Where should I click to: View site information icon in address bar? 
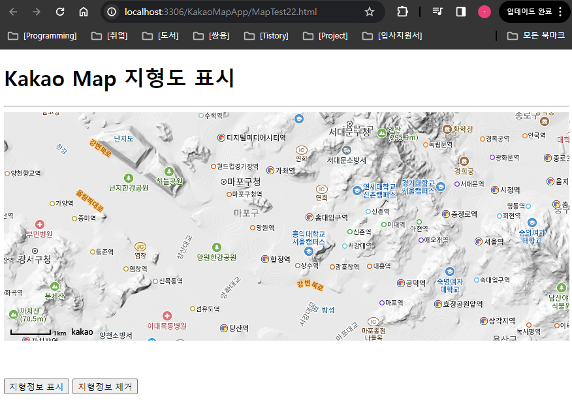point(112,12)
